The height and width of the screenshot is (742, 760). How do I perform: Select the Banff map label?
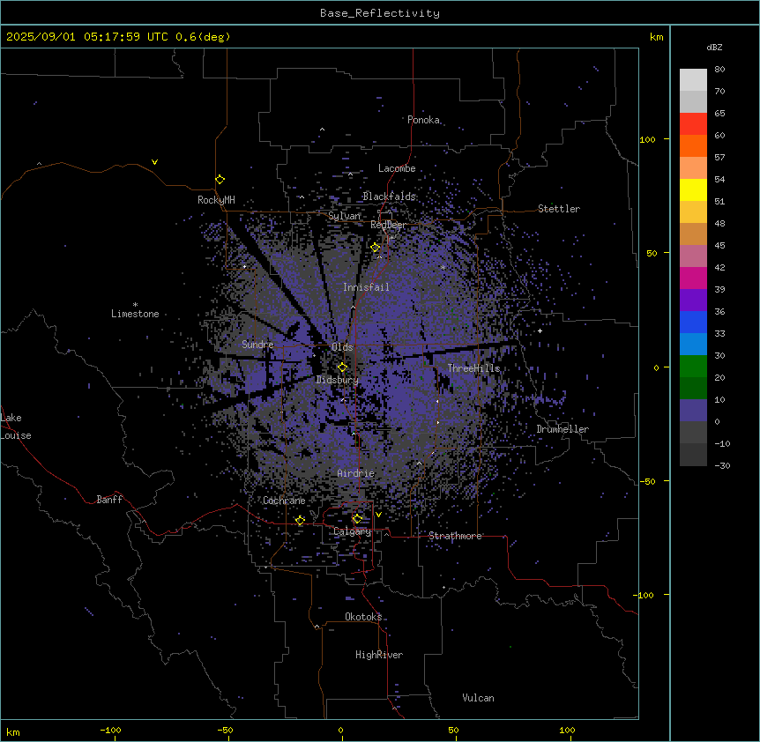coord(109,500)
